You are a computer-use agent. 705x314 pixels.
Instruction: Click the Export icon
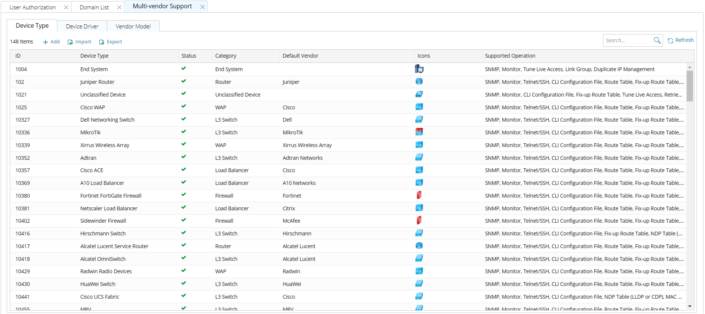pos(102,42)
